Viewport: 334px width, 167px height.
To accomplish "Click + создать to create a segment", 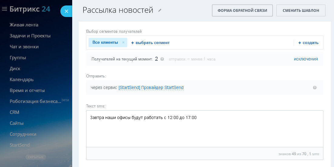I will click(x=308, y=43).
